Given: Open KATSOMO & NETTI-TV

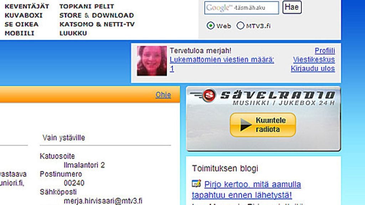Looking at the screenshot, I should [97, 24].
